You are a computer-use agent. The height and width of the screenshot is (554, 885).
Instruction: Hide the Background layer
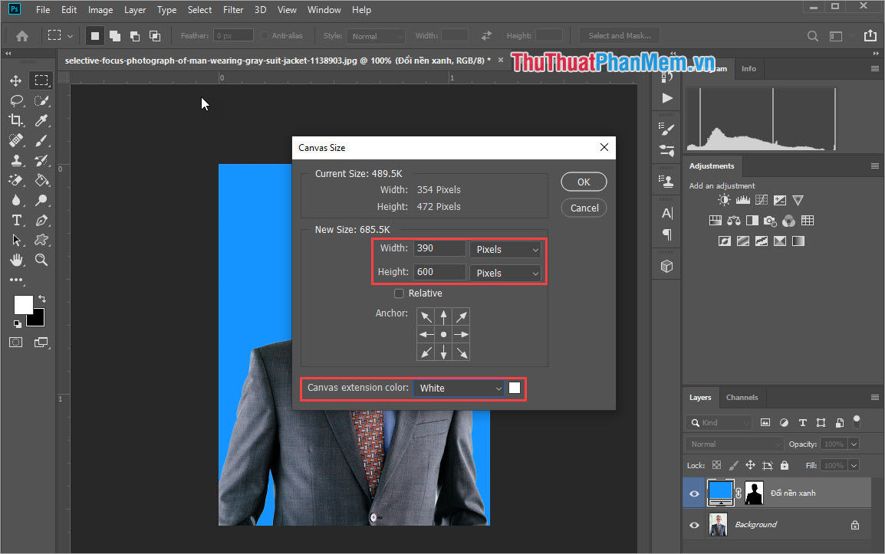tap(694, 524)
